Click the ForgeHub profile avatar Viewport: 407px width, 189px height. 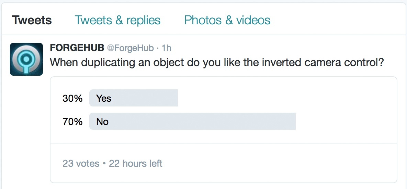[x=26, y=59]
